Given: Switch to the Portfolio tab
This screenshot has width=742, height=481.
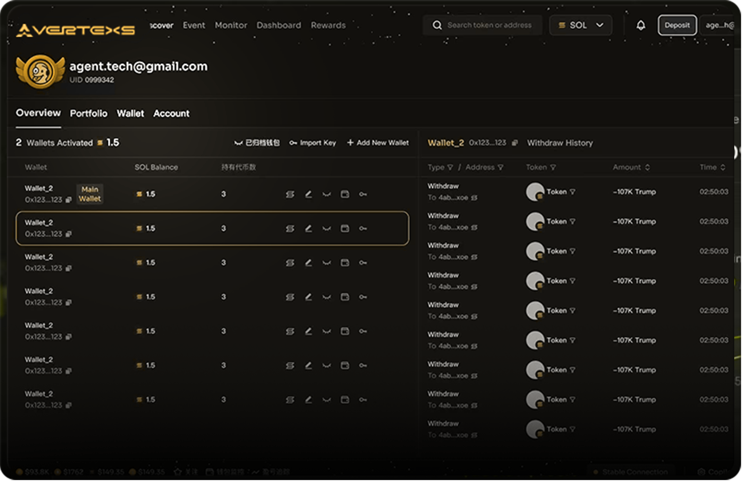Looking at the screenshot, I should pyautogui.click(x=89, y=113).
